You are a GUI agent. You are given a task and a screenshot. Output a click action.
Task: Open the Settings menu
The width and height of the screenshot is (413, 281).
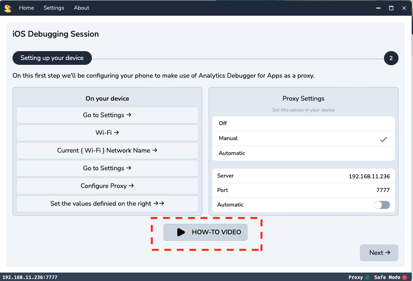[x=54, y=8]
